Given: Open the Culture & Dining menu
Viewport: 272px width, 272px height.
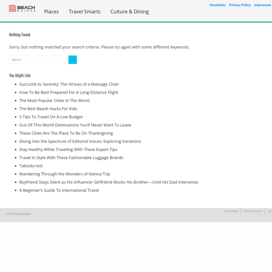Looking at the screenshot, I should point(130,12).
